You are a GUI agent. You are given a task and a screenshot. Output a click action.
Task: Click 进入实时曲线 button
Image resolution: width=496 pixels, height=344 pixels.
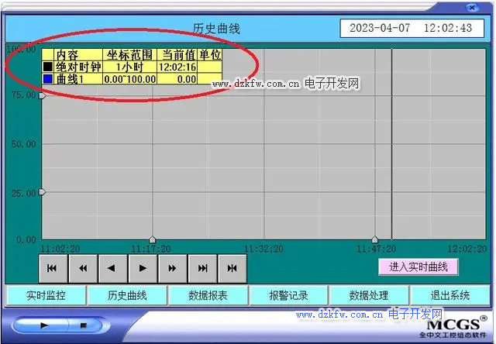418,267
